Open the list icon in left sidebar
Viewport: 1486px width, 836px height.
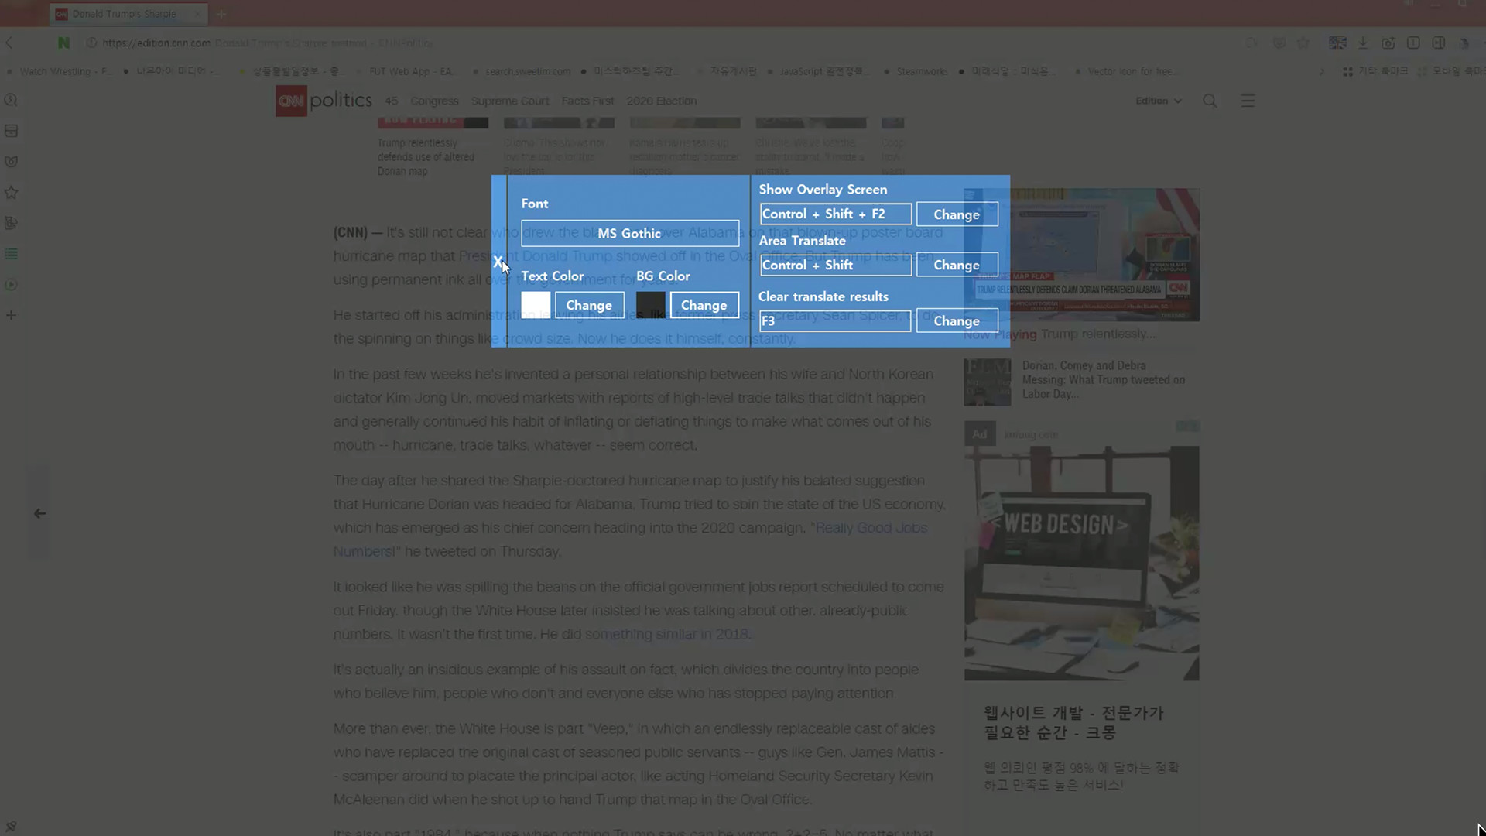(x=11, y=254)
